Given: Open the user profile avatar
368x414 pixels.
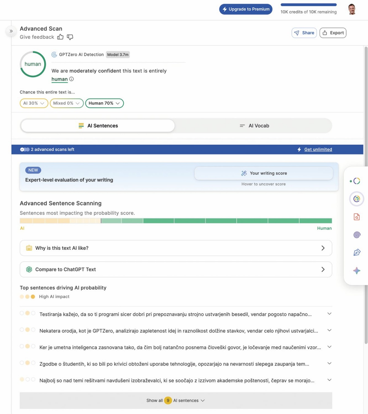Looking at the screenshot, I should click(352, 9).
